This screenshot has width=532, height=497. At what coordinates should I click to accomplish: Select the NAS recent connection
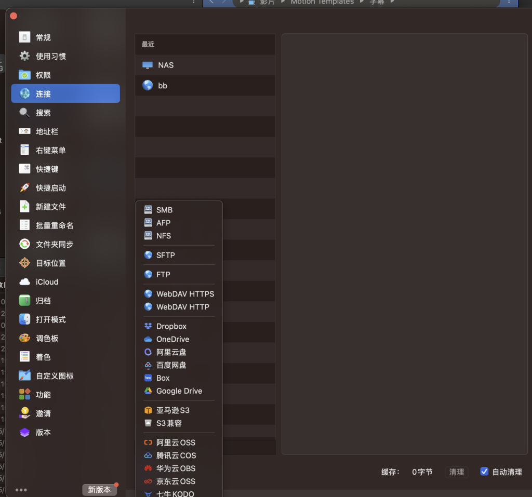click(166, 65)
